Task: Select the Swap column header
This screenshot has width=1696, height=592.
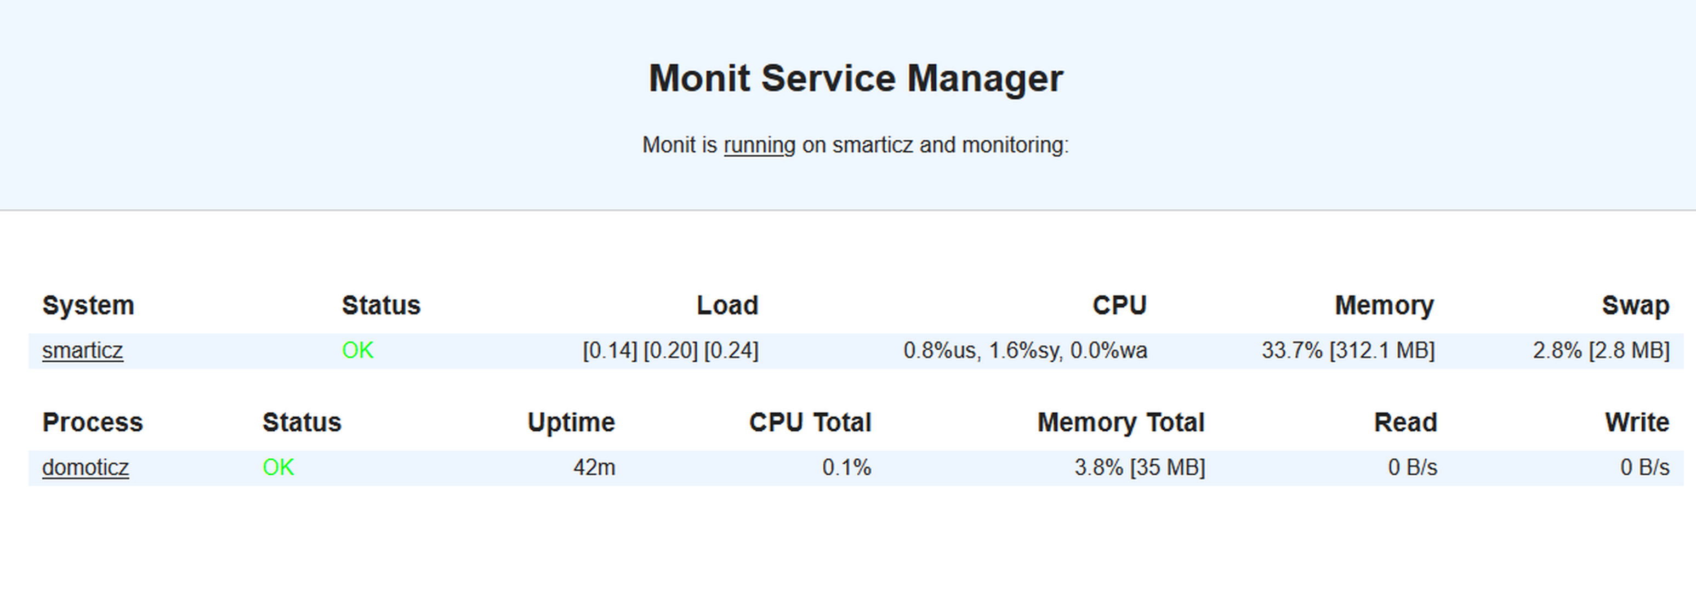Action: tap(1636, 305)
